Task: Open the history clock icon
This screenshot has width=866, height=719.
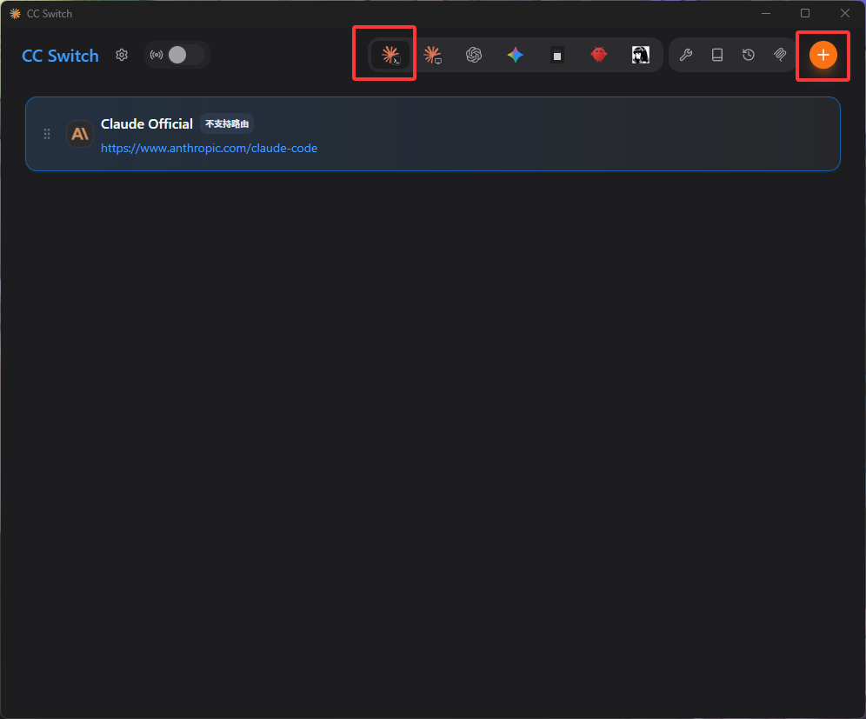Action: tap(749, 55)
